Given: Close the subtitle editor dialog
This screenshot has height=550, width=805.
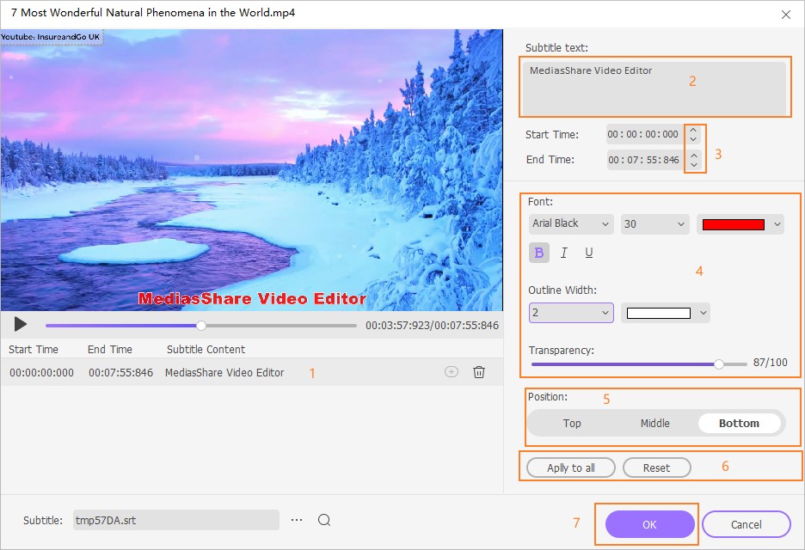Looking at the screenshot, I should coord(785,15).
